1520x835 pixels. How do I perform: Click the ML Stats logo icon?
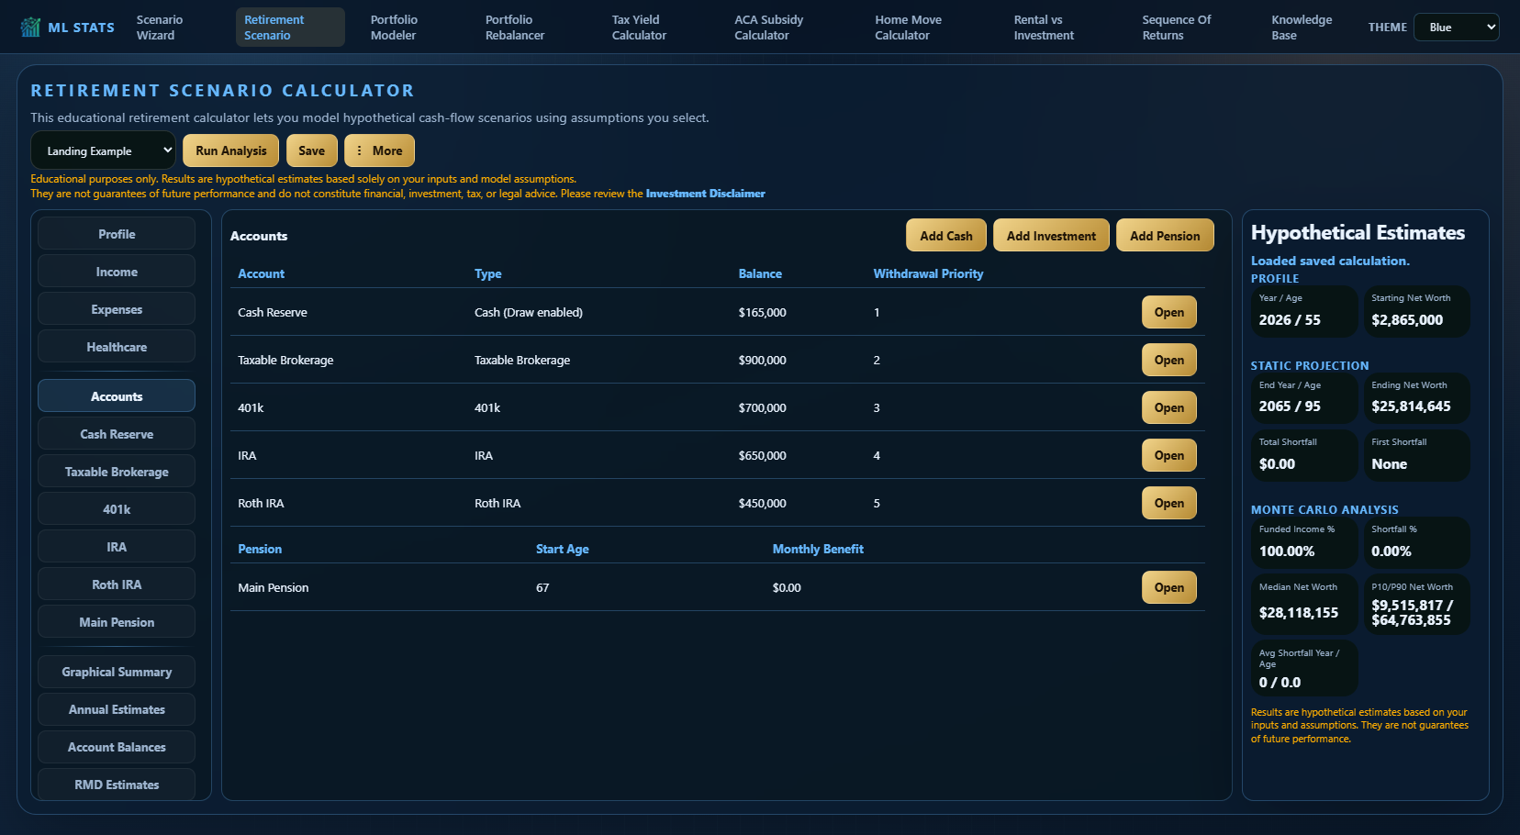(x=30, y=27)
